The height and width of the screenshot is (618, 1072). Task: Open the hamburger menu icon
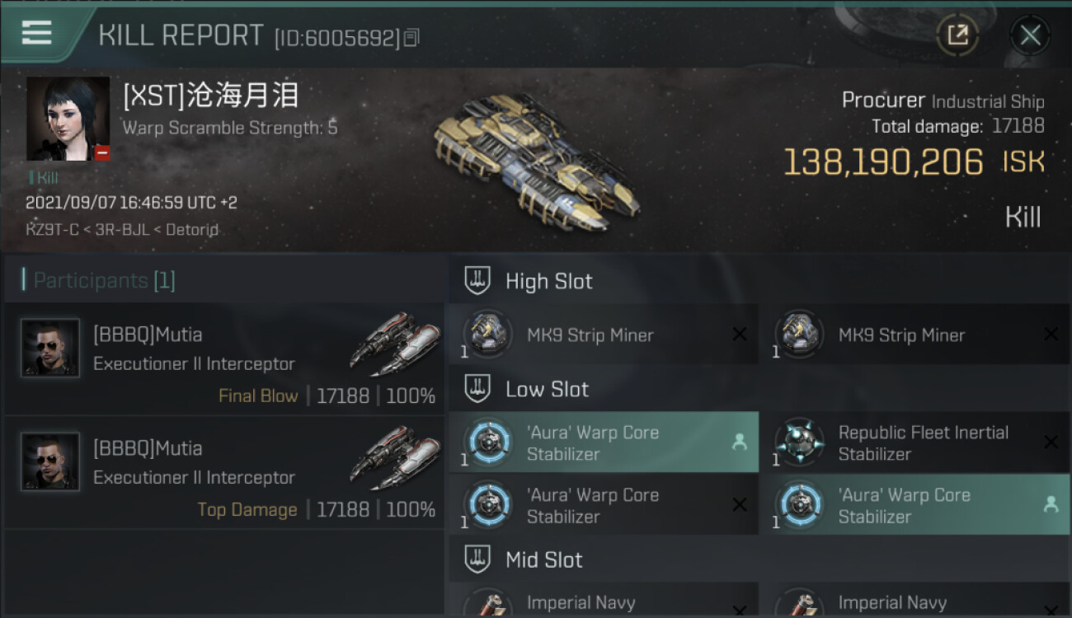pyautogui.click(x=37, y=33)
